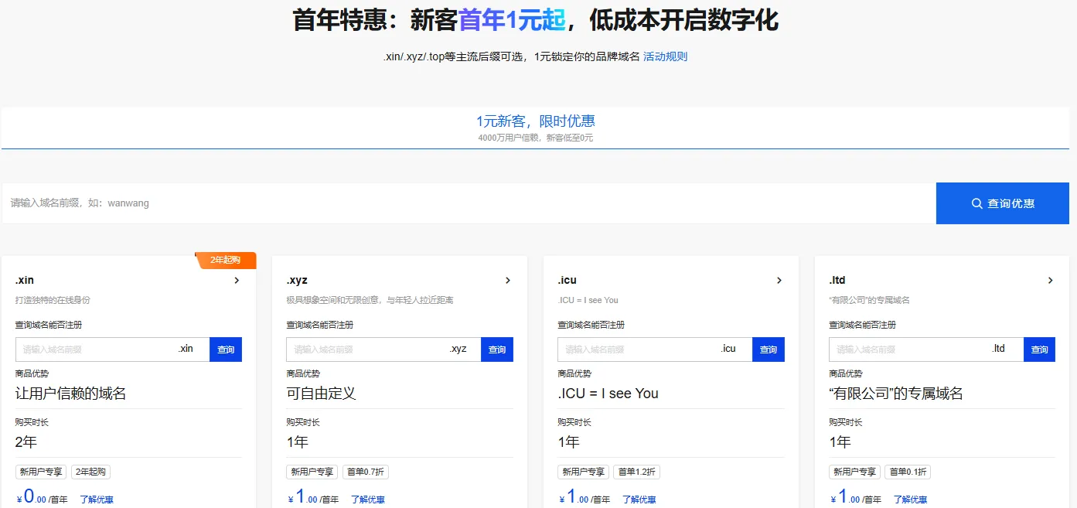
Task: Click the 首单0.1折 tag
Action: point(908,472)
